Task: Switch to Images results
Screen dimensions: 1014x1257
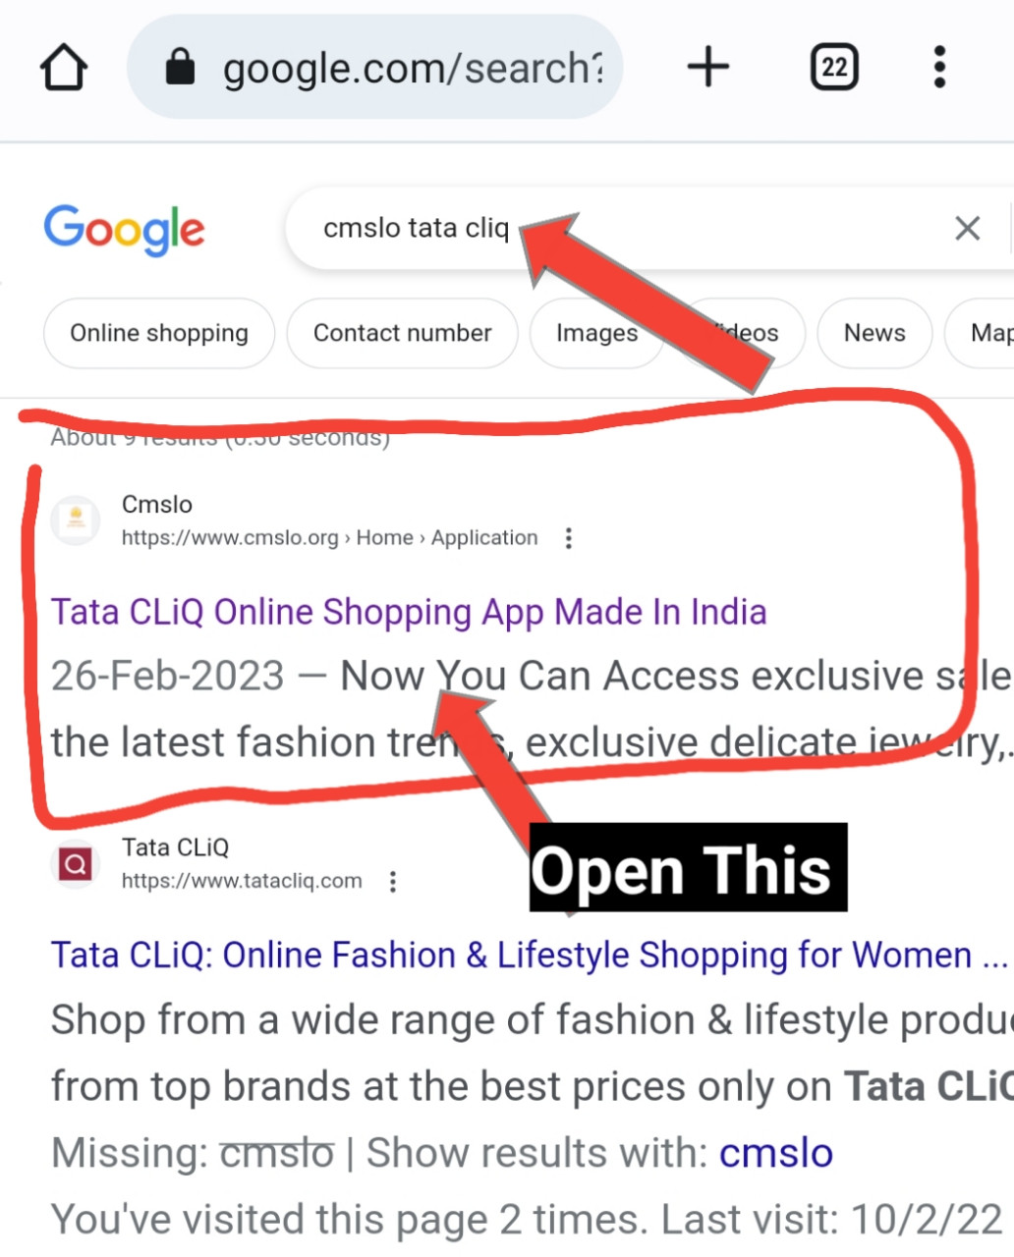Action: pyautogui.click(x=596, y=334)
